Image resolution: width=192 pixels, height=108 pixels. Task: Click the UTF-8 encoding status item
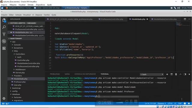coord(170,103)
